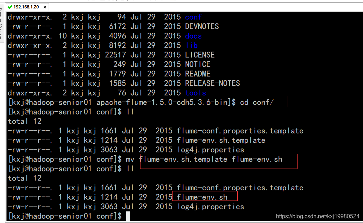363x223 pixels.
Task: Click the NOTICE file name
Action: pyautogui.click(x=198, y=64)
